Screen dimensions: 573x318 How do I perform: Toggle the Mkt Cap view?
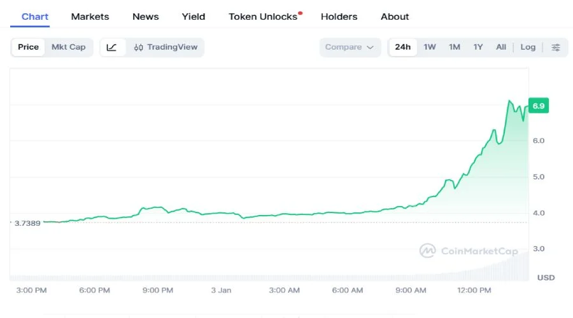point(68,47)
